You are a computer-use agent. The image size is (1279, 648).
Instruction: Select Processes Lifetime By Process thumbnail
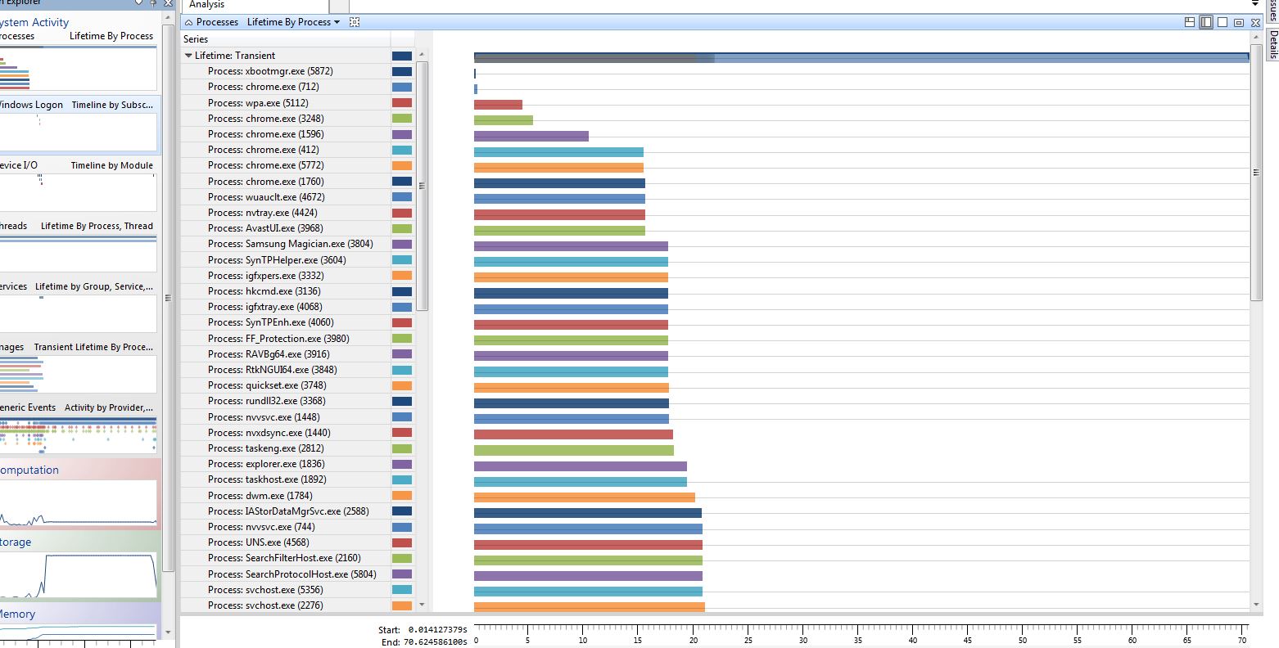78,68
